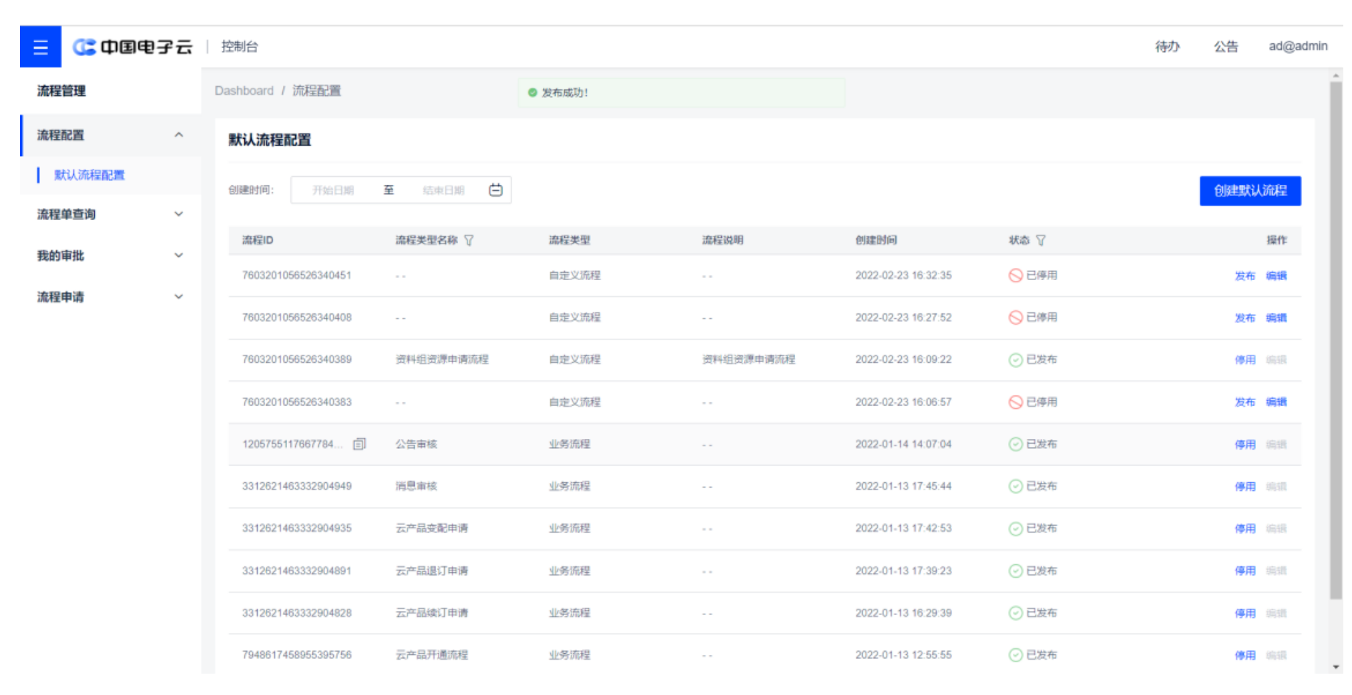This screenshot has height=695, width=1352.
Task: Click the 创建时间 column header
Action: tap(876, 240)
